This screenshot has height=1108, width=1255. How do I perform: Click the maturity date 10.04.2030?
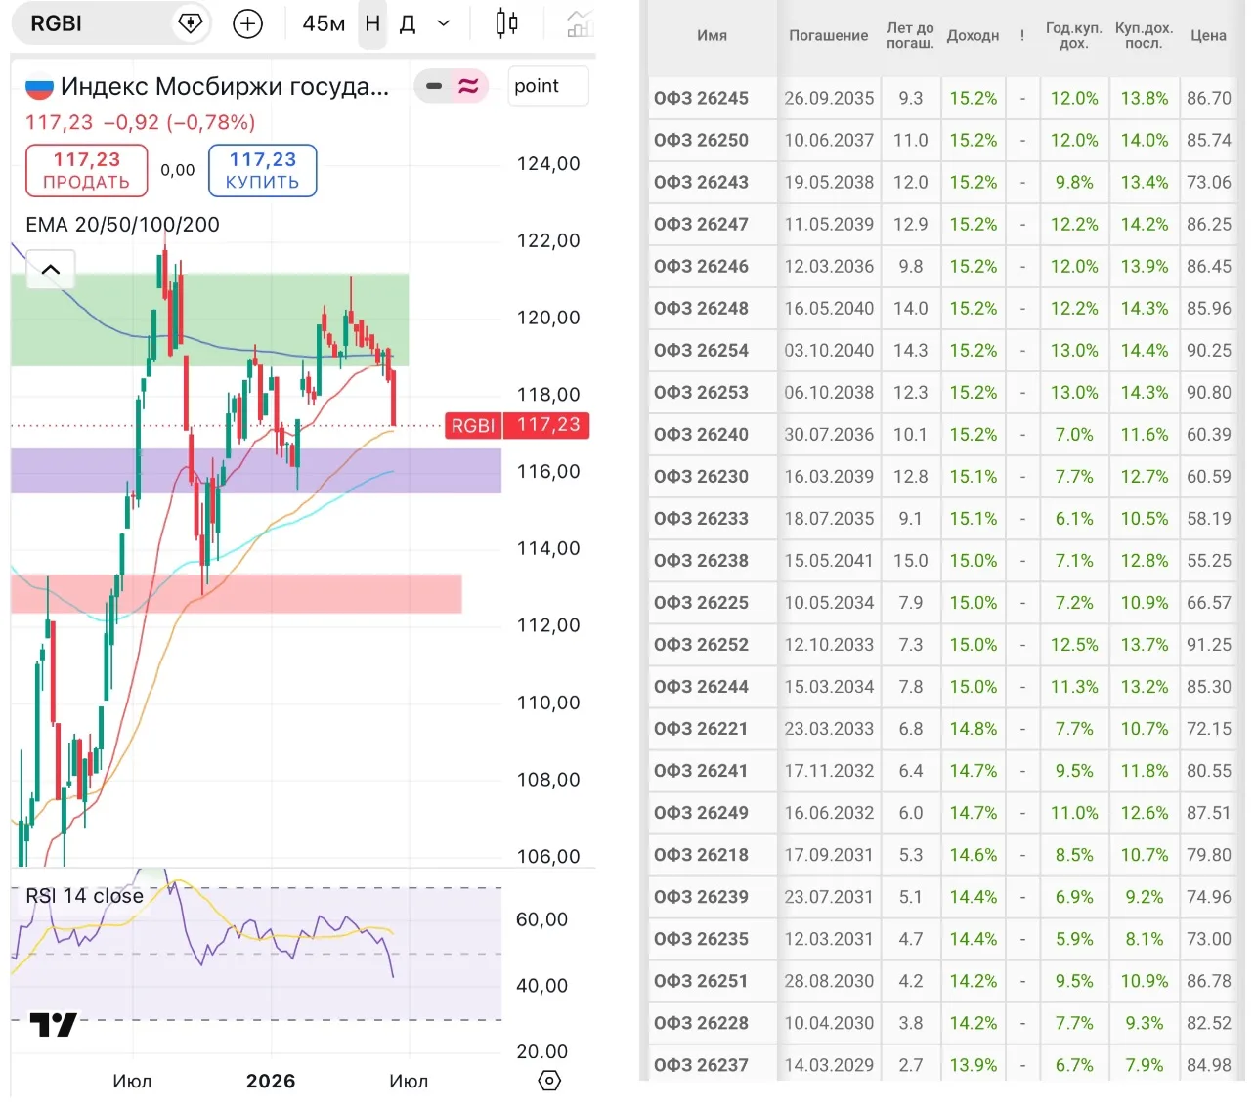(x=829, y=1023)
